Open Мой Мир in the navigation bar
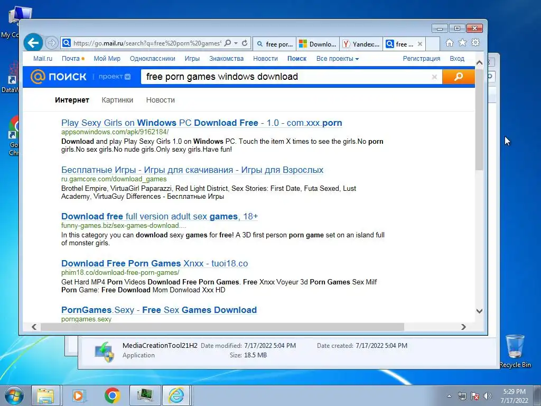541x406 pixels. tap(107, 58)
